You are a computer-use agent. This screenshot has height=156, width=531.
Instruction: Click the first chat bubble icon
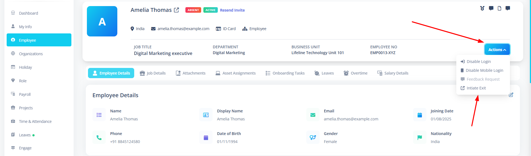click(x=491, y=8)
